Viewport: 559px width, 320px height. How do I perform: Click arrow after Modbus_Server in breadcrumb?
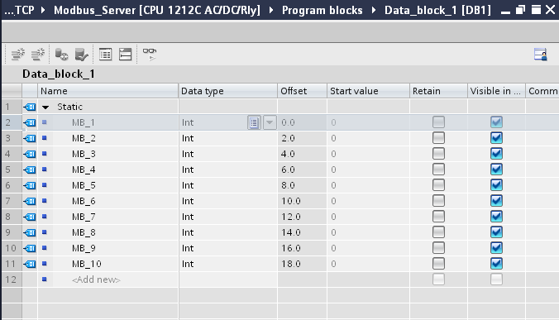[271, 10]
